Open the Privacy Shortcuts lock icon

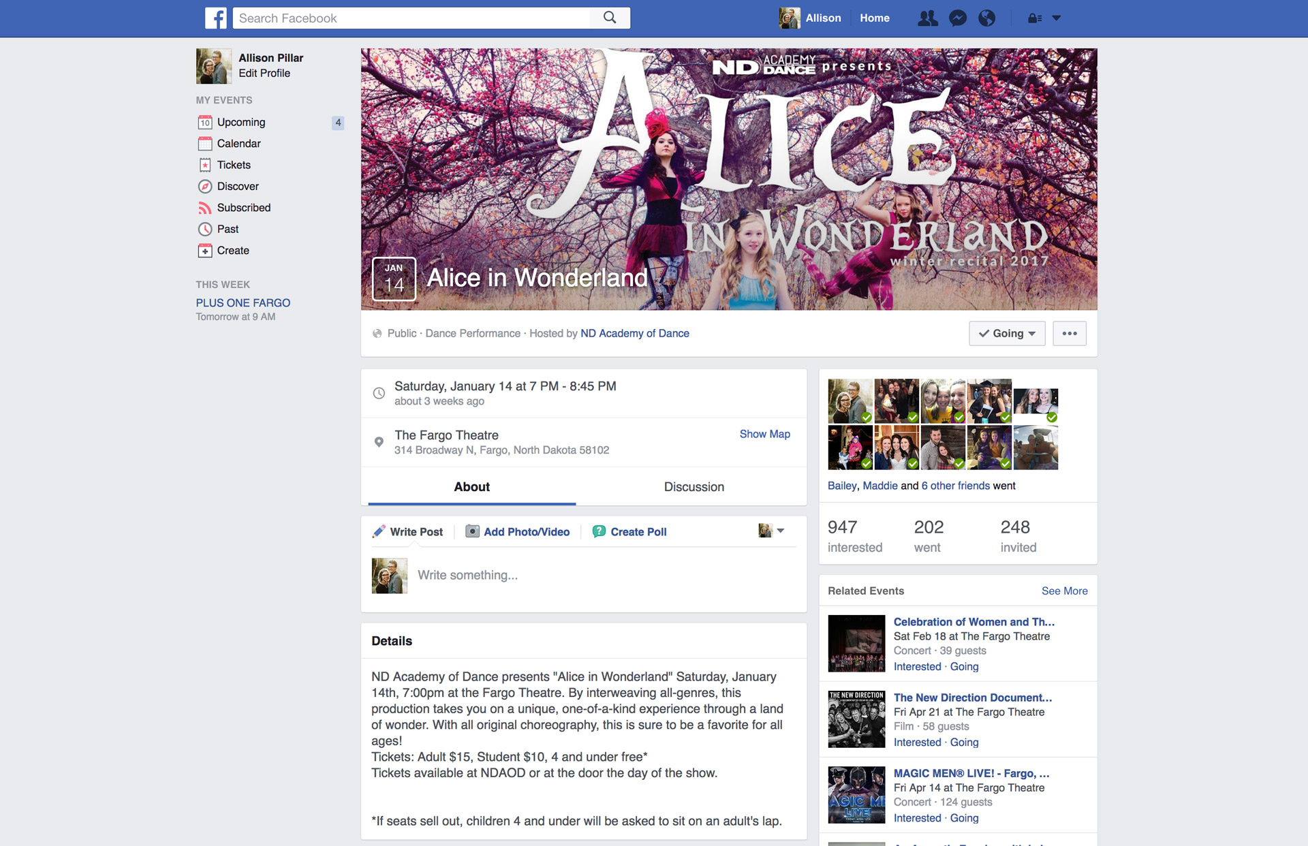pyautogui.click(x=1035, y=18)
